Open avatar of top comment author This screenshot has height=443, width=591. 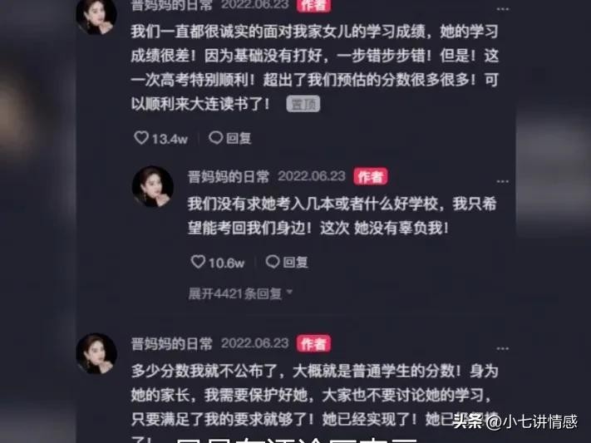click(x=96, y=15)
